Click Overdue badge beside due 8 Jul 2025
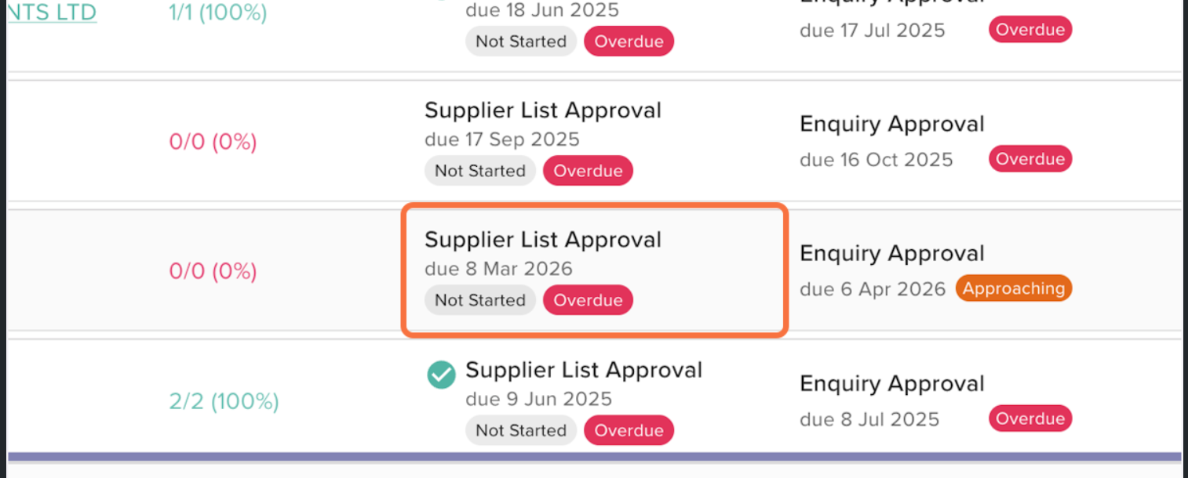This screenshot has width=1188, height=478. click(1029, 418)
